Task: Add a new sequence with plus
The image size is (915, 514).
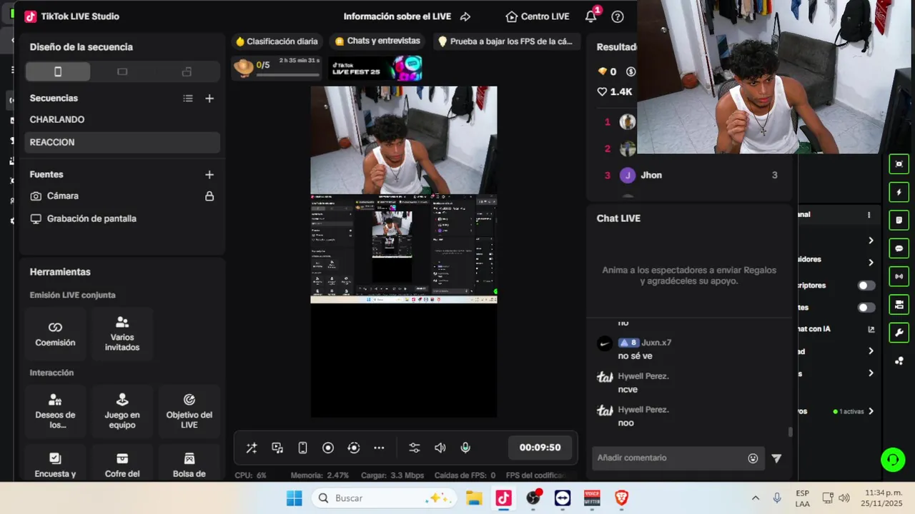Action: [x=209, y=99]
